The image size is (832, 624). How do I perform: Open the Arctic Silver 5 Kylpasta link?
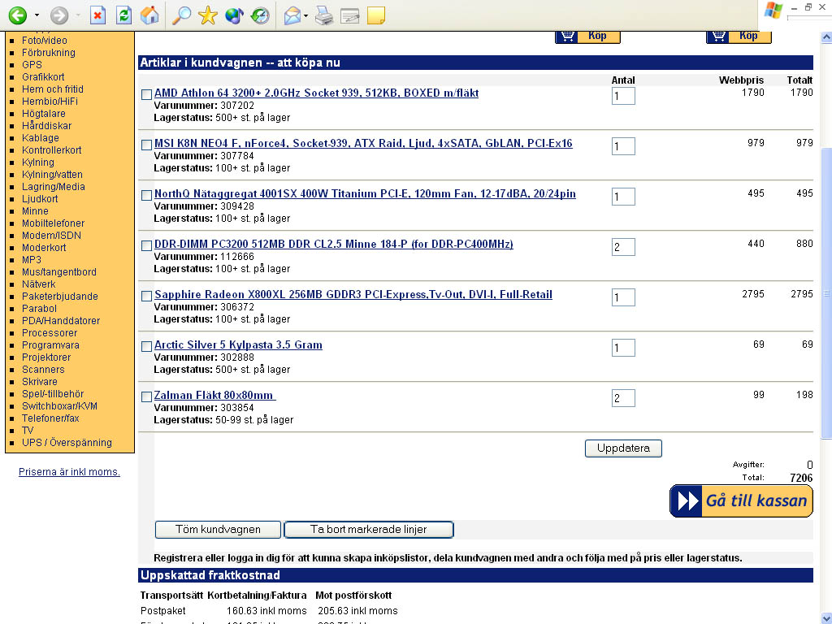238,344
